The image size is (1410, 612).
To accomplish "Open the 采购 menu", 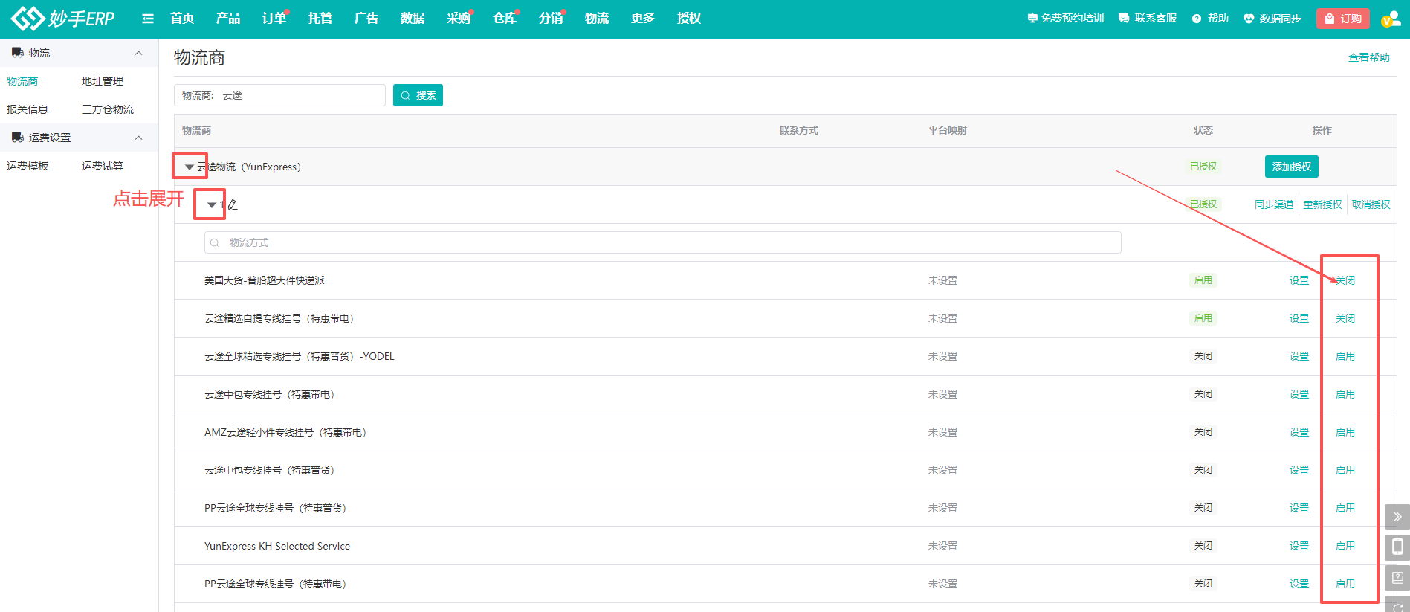I will coord(459,19).
